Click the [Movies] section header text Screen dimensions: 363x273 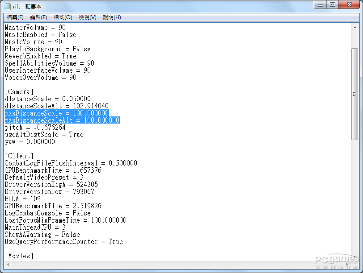(19, 256)
